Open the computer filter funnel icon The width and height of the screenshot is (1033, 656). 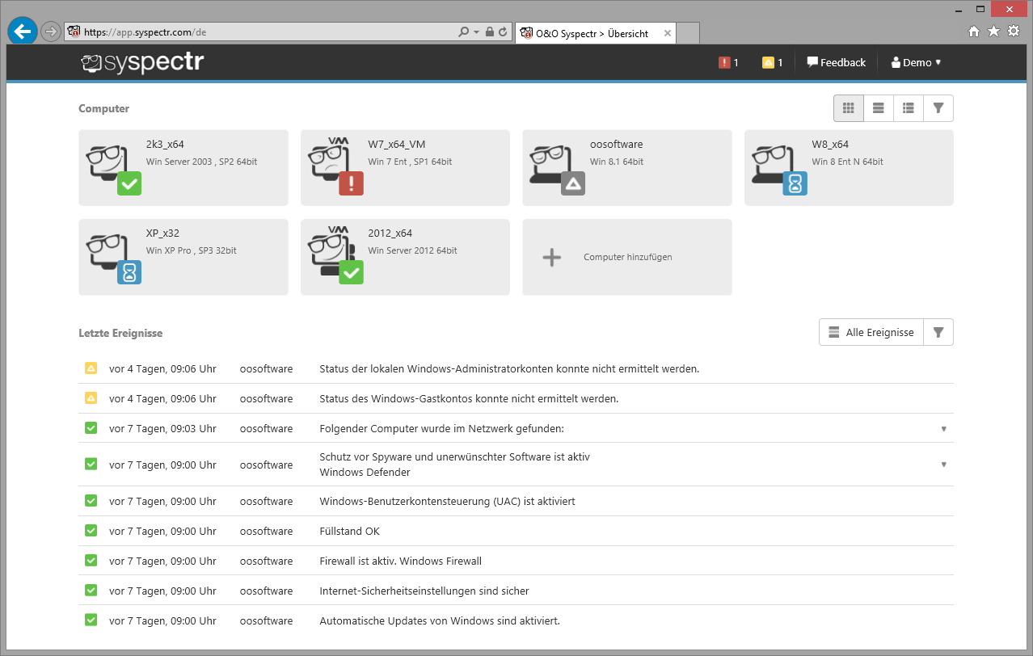pos(938,107)
